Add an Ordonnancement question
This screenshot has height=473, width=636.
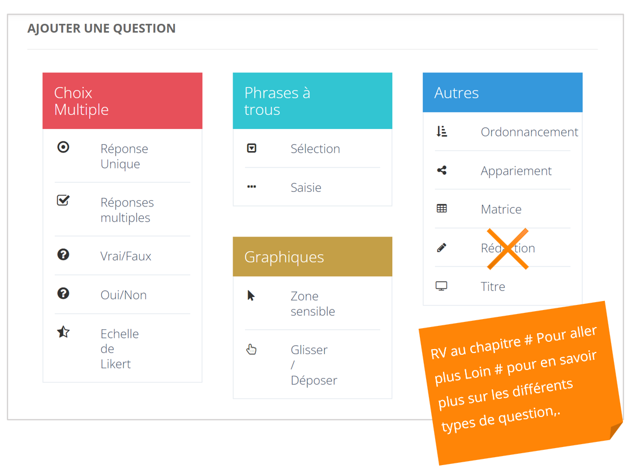click(529, 132)
